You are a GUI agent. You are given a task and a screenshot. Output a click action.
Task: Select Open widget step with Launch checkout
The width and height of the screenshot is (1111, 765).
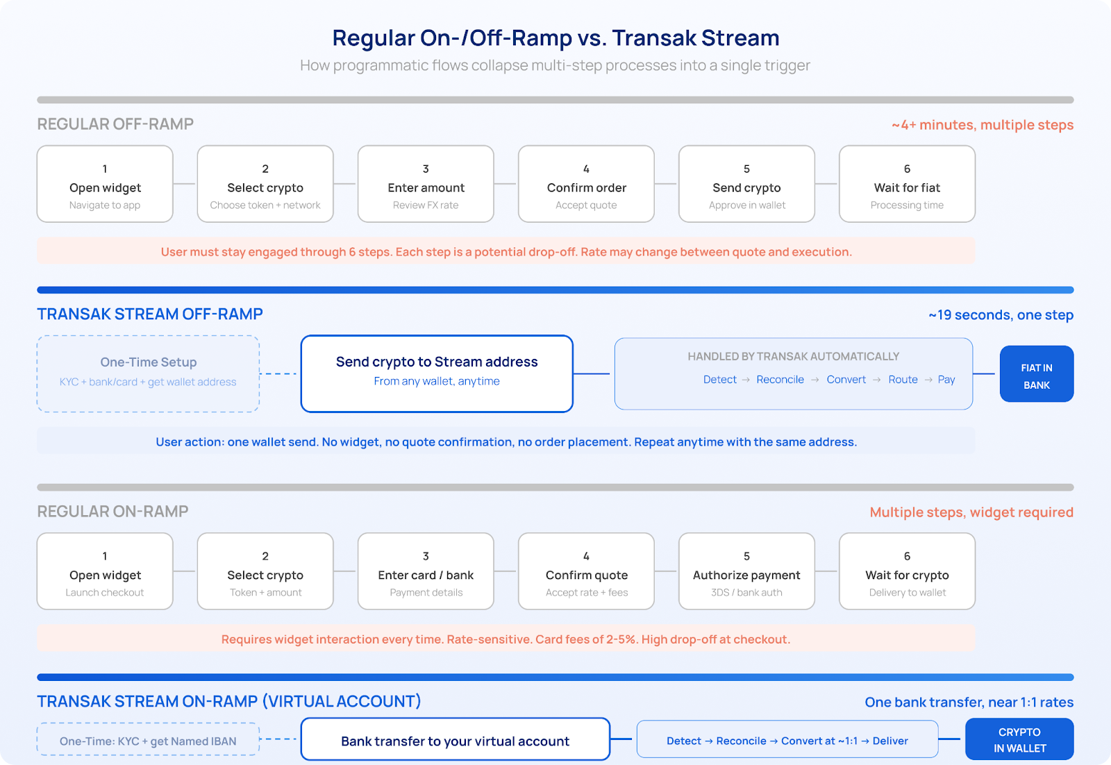[x=105, y=571]
